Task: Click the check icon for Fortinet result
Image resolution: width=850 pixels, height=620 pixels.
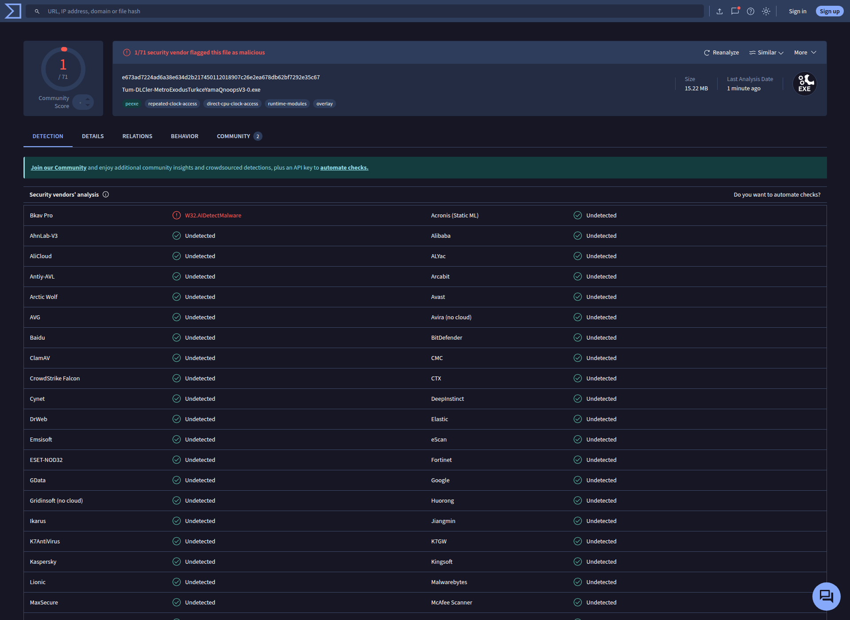Action: tap(578, 460)
